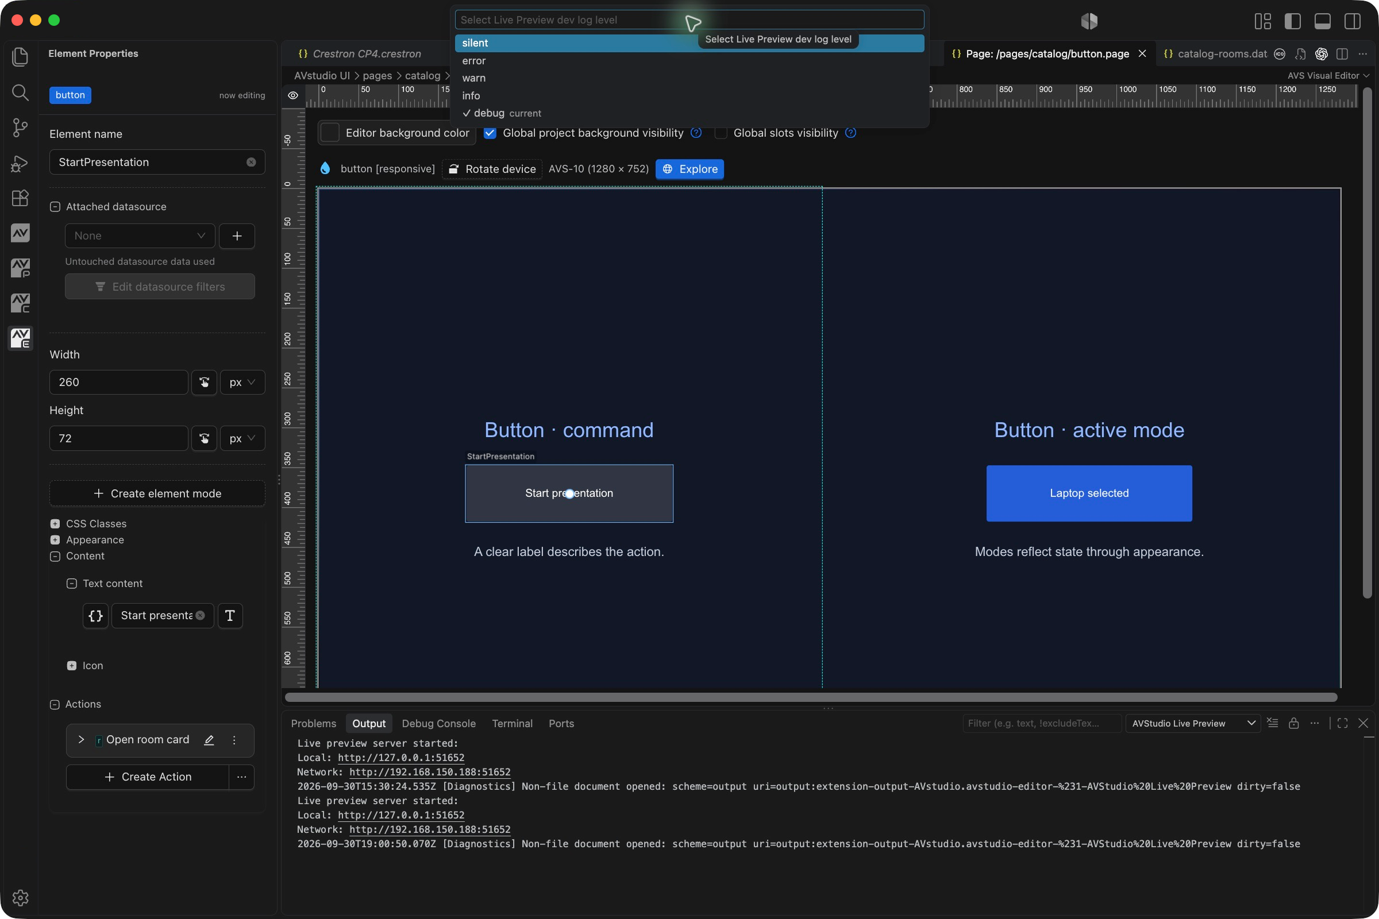The width and height of the screenshot is (1379, 919).
Task: Clear the Element name field
Action: tap(251, 163)
